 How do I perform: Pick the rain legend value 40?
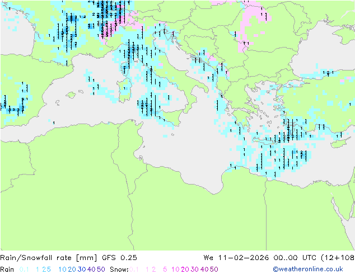pos(91,270)
